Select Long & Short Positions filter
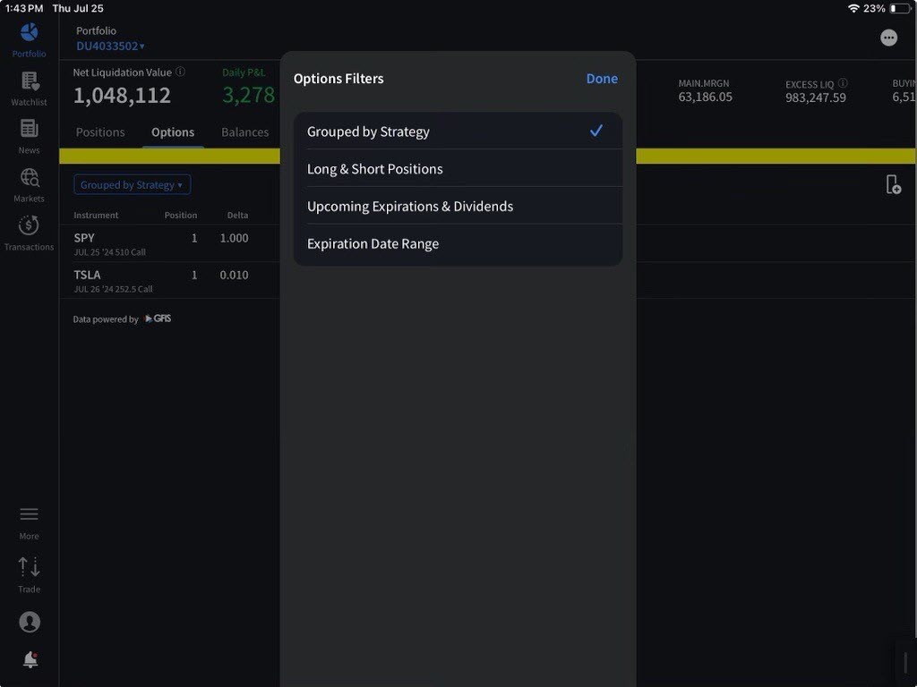Screen dimensions: 917x687 tap(458, 168)
